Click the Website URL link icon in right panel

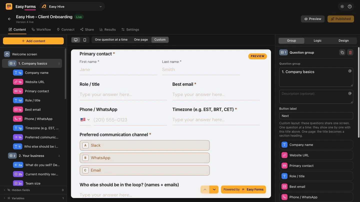tap(284, 155)
